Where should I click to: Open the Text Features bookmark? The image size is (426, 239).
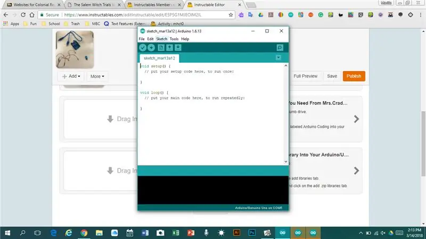click(125, 24)
